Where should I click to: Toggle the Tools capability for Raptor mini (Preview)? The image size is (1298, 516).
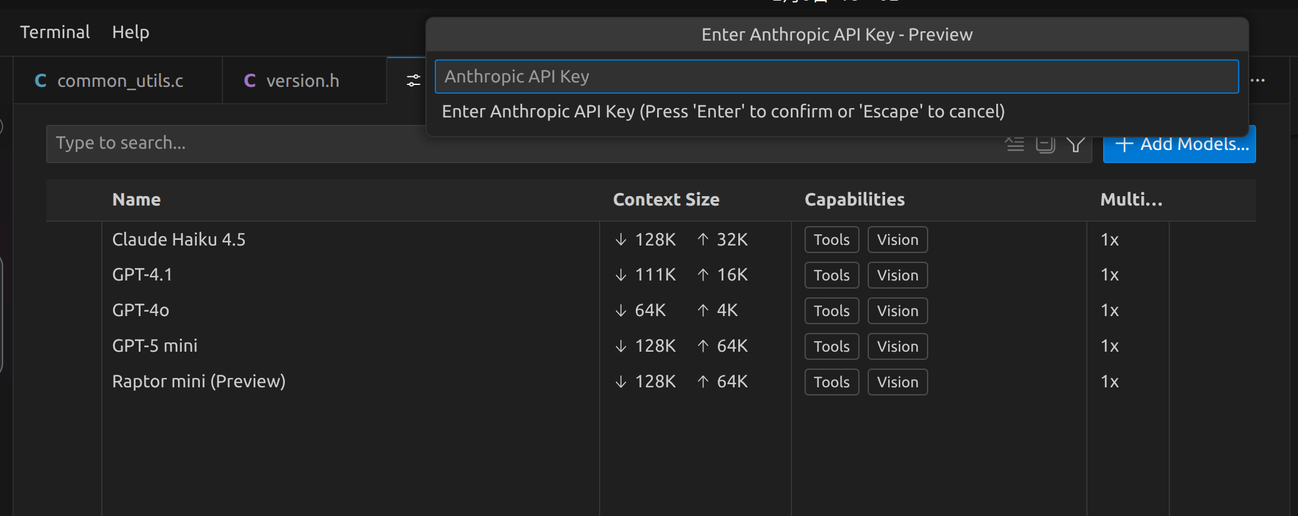pos(831,382)
